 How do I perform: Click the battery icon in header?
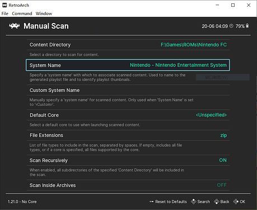(x=247, y=26)
